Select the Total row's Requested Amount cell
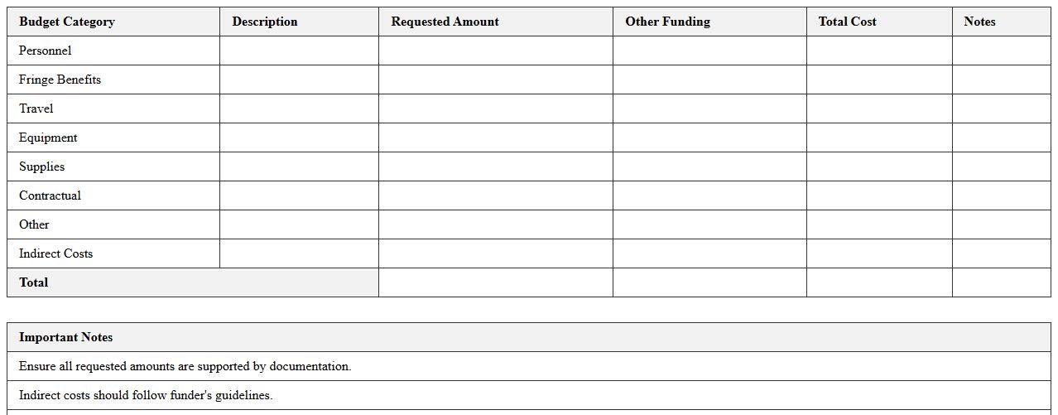 495,282
